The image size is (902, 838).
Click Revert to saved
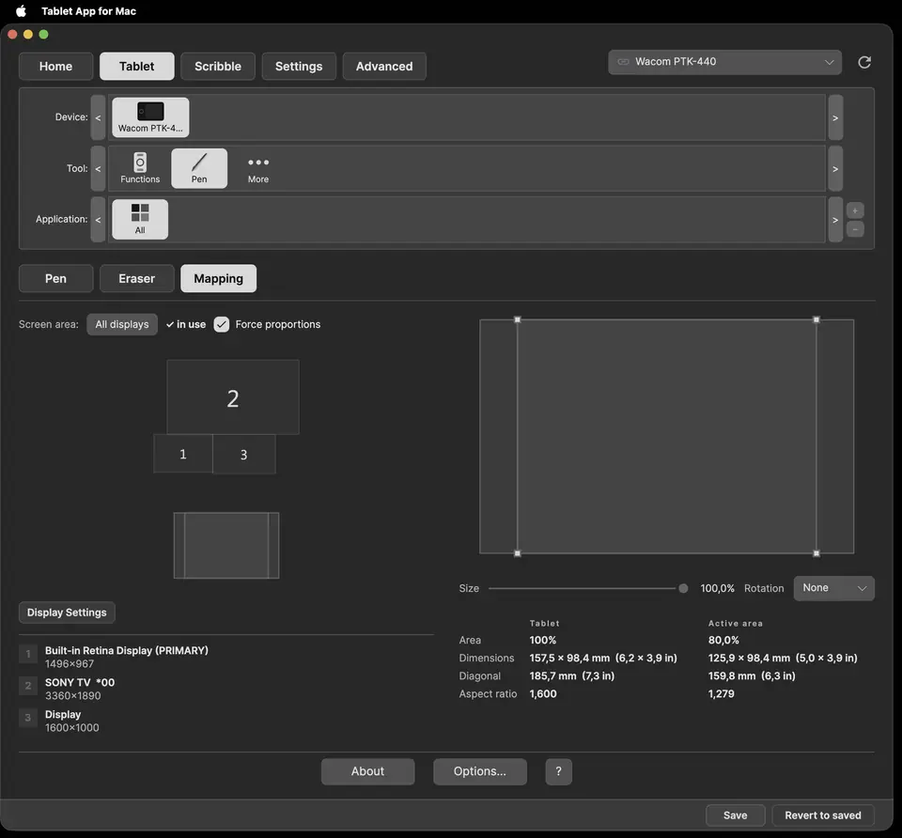click(823, 815)
